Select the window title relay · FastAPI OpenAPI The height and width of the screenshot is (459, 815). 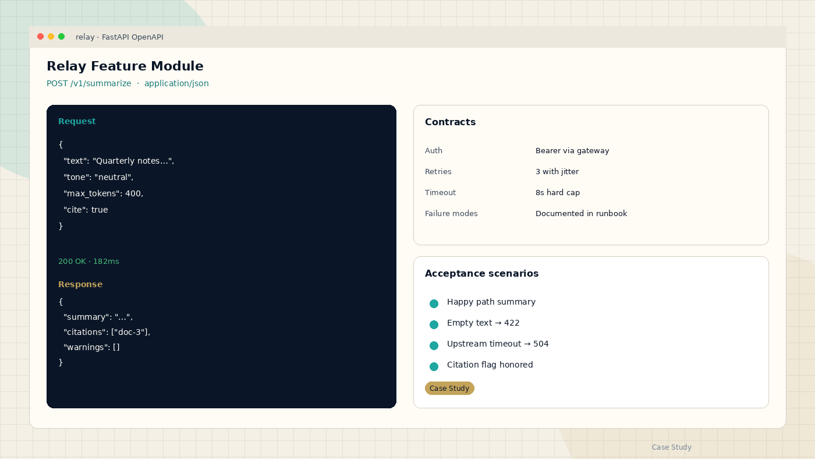pos(119,37)
